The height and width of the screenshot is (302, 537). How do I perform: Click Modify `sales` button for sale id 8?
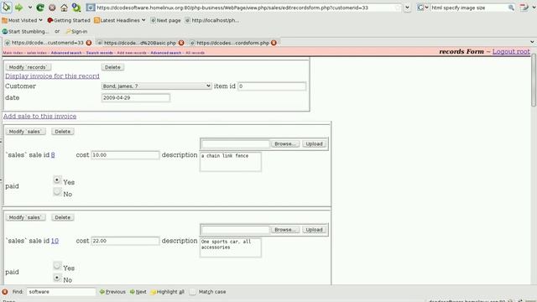[25, 132]
